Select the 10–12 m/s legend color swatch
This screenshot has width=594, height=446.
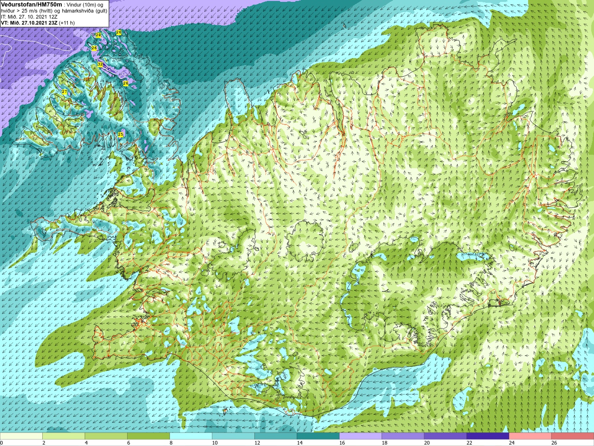click(233, 436)
